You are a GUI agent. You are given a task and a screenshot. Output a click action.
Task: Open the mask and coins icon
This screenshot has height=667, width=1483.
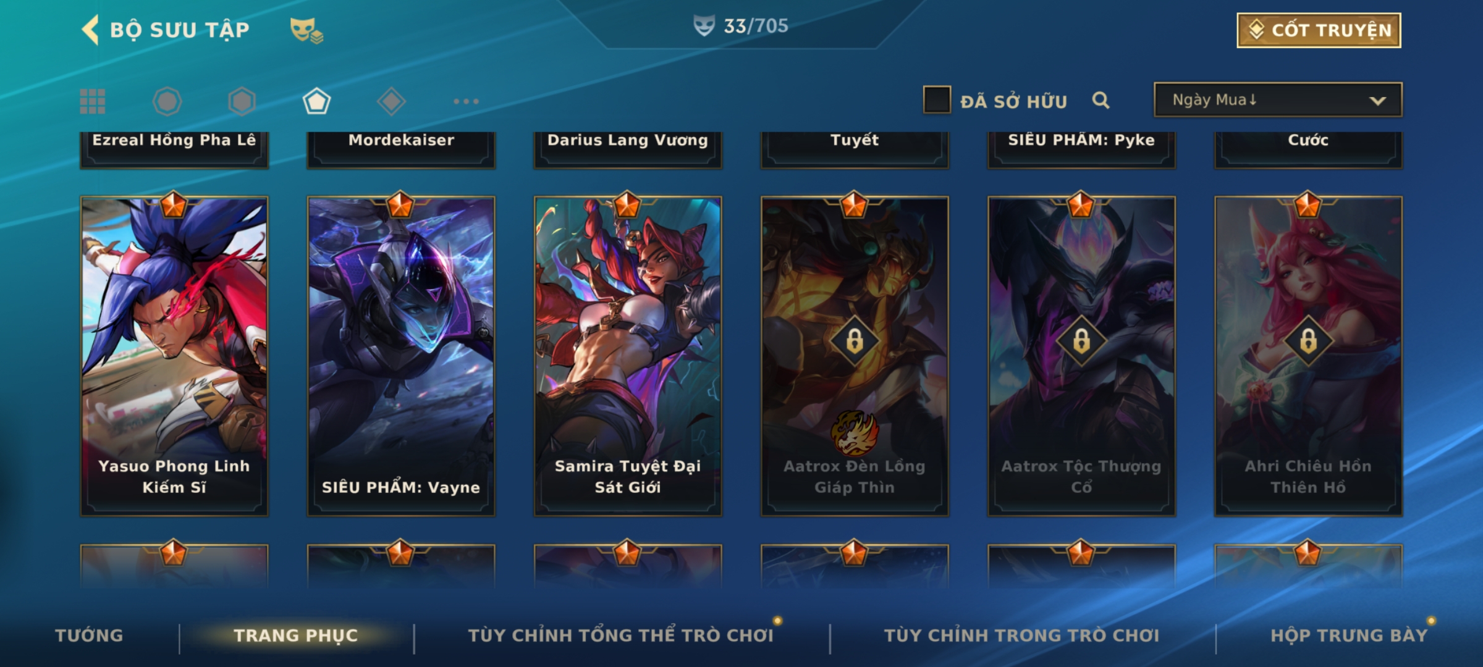306,30
